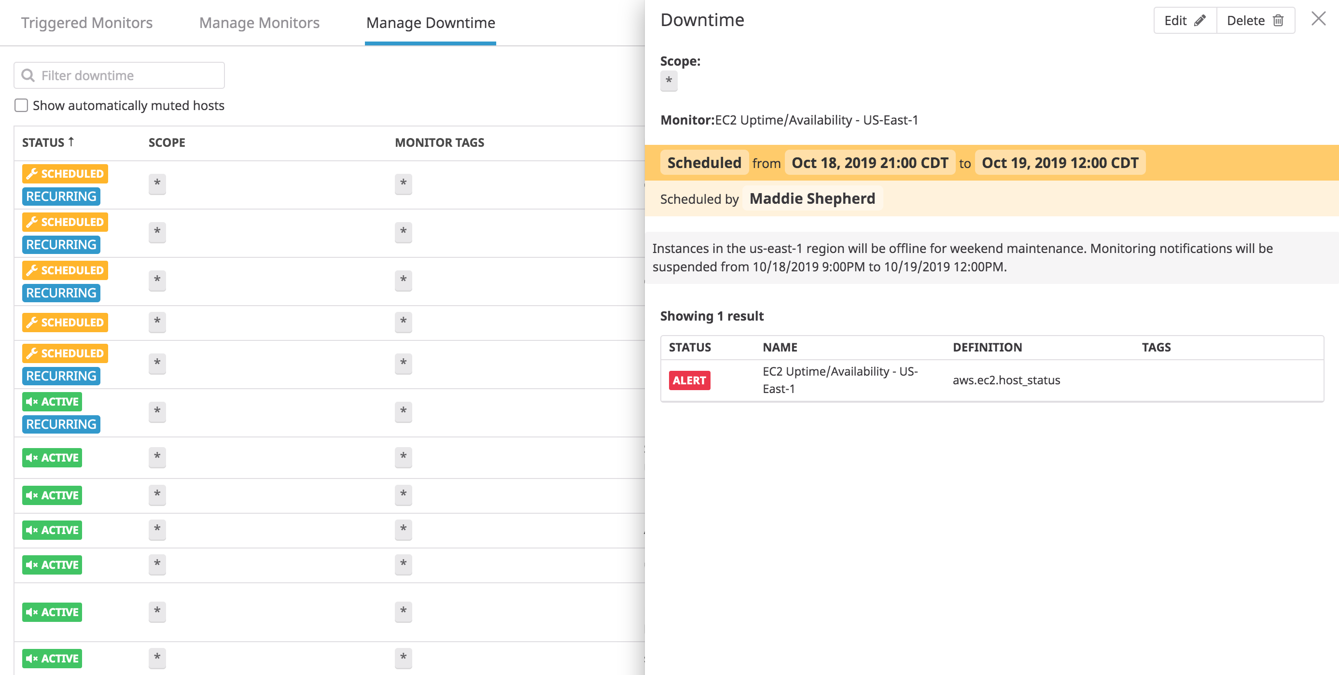Image resolution: width=1339 pixels, height=675 pixels.
Task: Click the Delete button in the Downtime panel
Action: (x=1255, y=20)
